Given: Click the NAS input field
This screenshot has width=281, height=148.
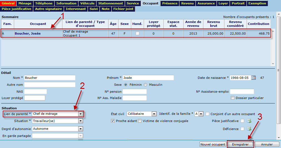Looking at the screenshot, I should click(x=36, y=92).
